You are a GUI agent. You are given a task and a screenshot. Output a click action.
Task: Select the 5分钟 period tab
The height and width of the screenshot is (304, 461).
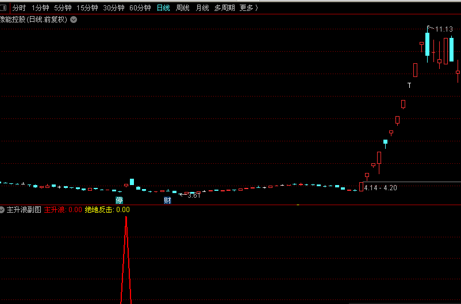(63, 8)
